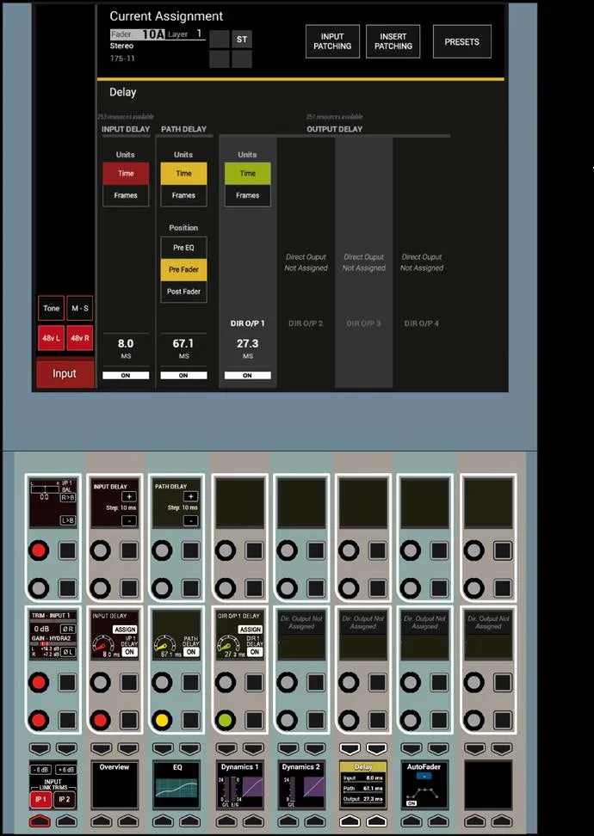Screen dimensions: 594x836
Task: Click the DIR O/P 1 DELAY dial gauge showing 27.3 ms
Action: (x=227, y=646)
